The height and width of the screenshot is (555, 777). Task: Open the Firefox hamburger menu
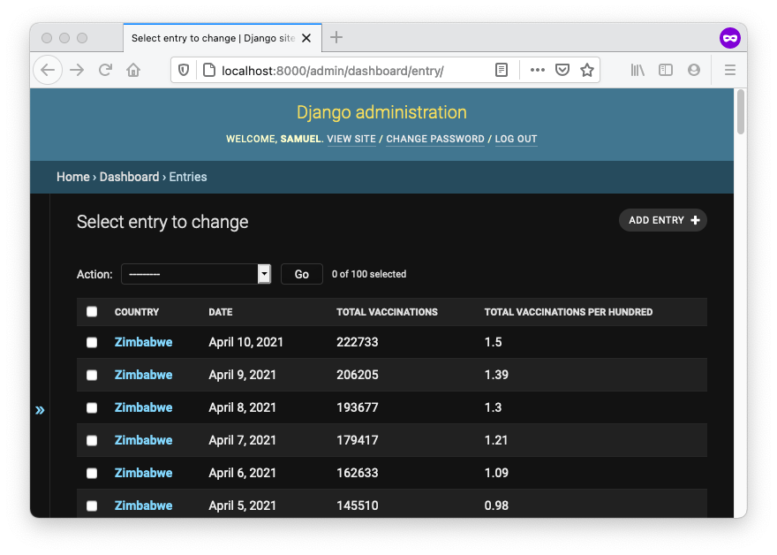tap(730, 71)
